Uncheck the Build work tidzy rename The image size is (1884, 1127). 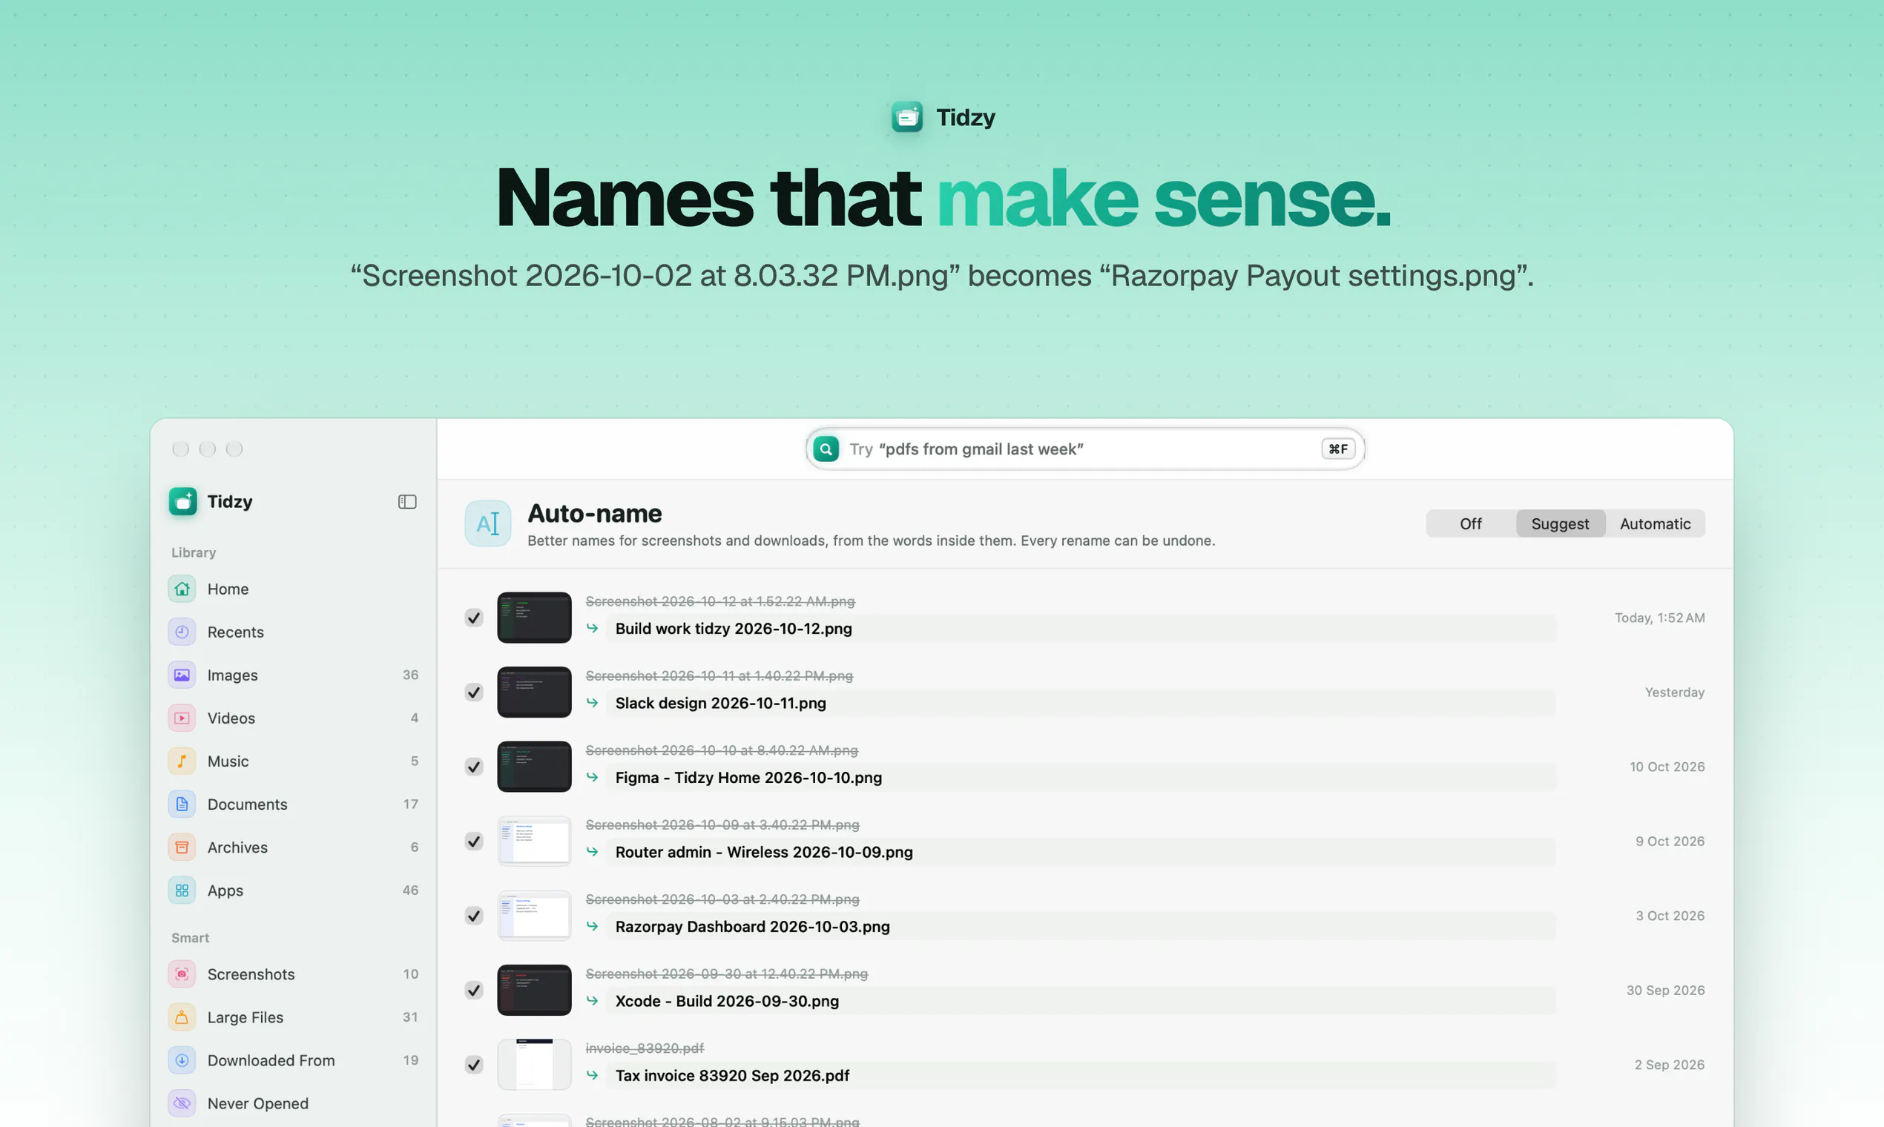(x=474, y=618)
